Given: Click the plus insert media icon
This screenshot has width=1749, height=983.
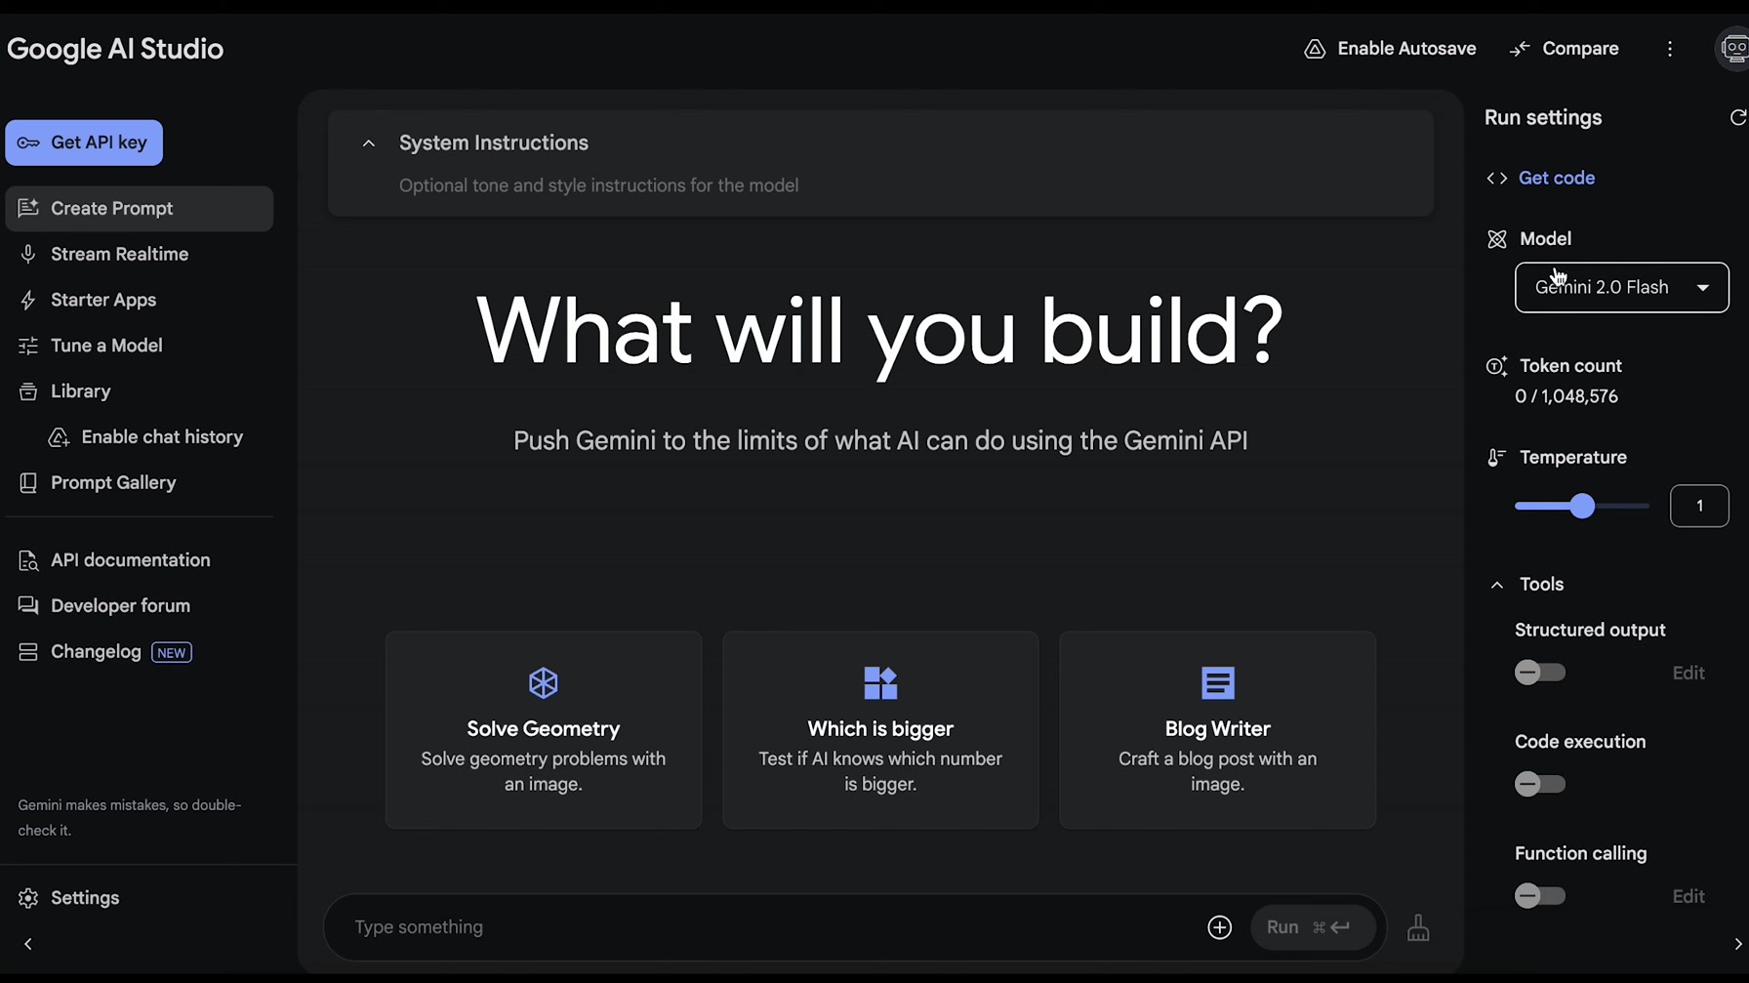Looking at the screenshot, I should click(x=1220, y=927).
